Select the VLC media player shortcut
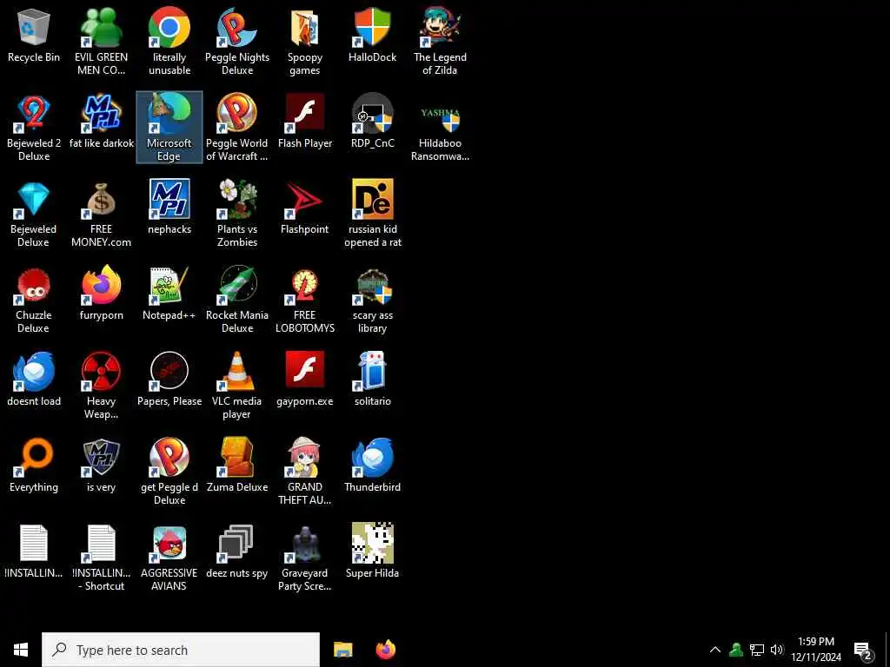The width and height of the screenshot is (890, 667). 236,371
